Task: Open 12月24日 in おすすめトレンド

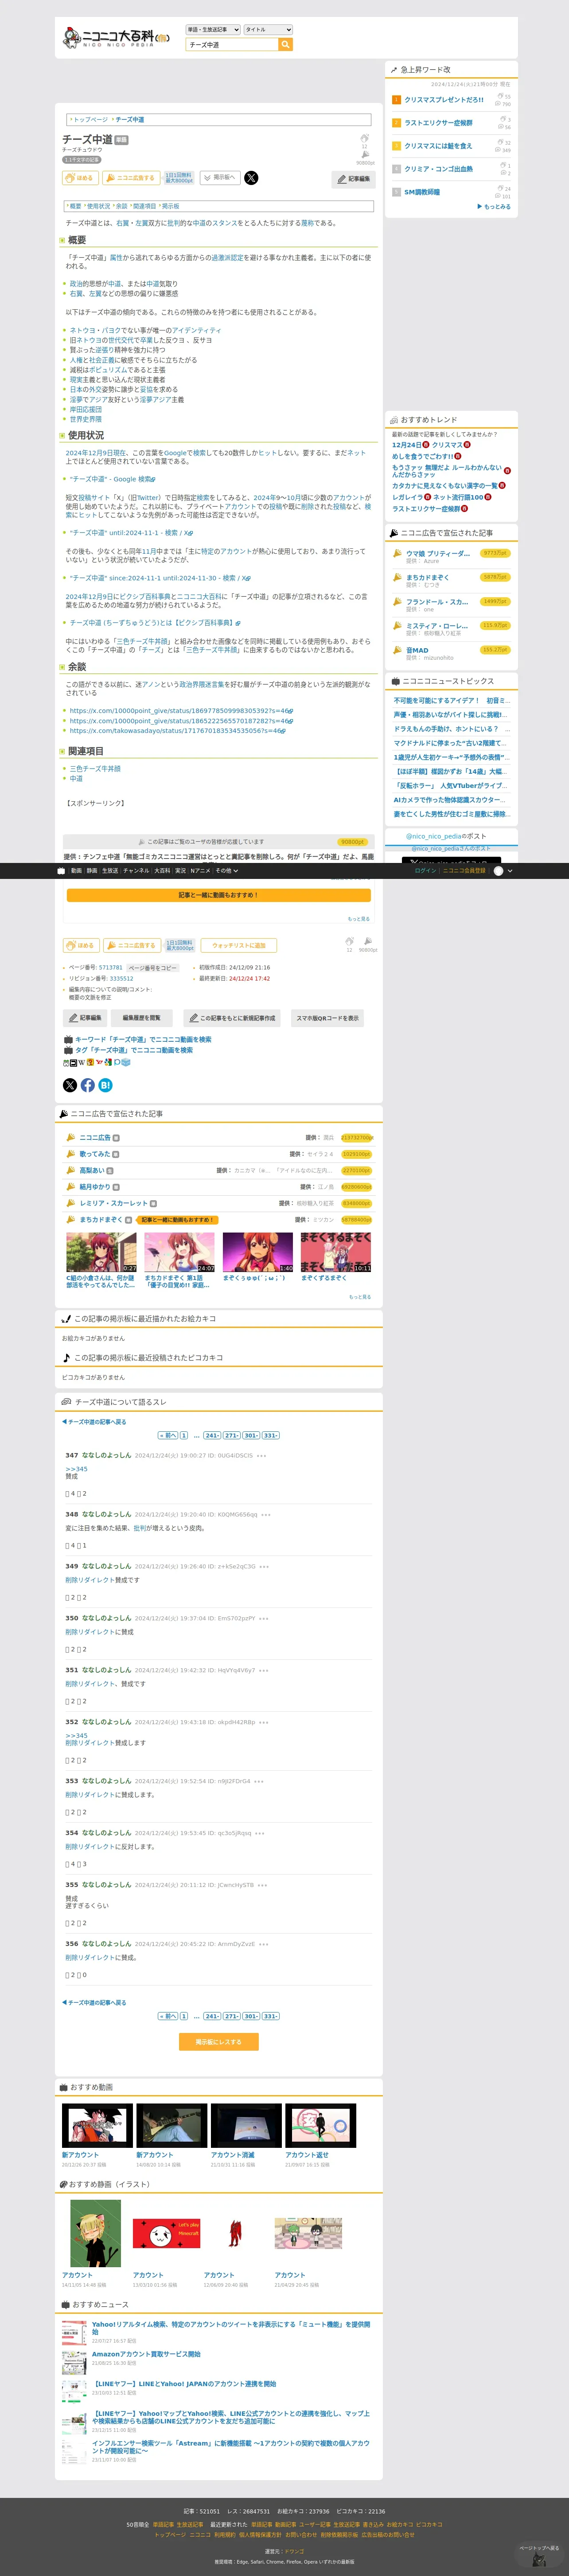Action: [x=406, y=445]
